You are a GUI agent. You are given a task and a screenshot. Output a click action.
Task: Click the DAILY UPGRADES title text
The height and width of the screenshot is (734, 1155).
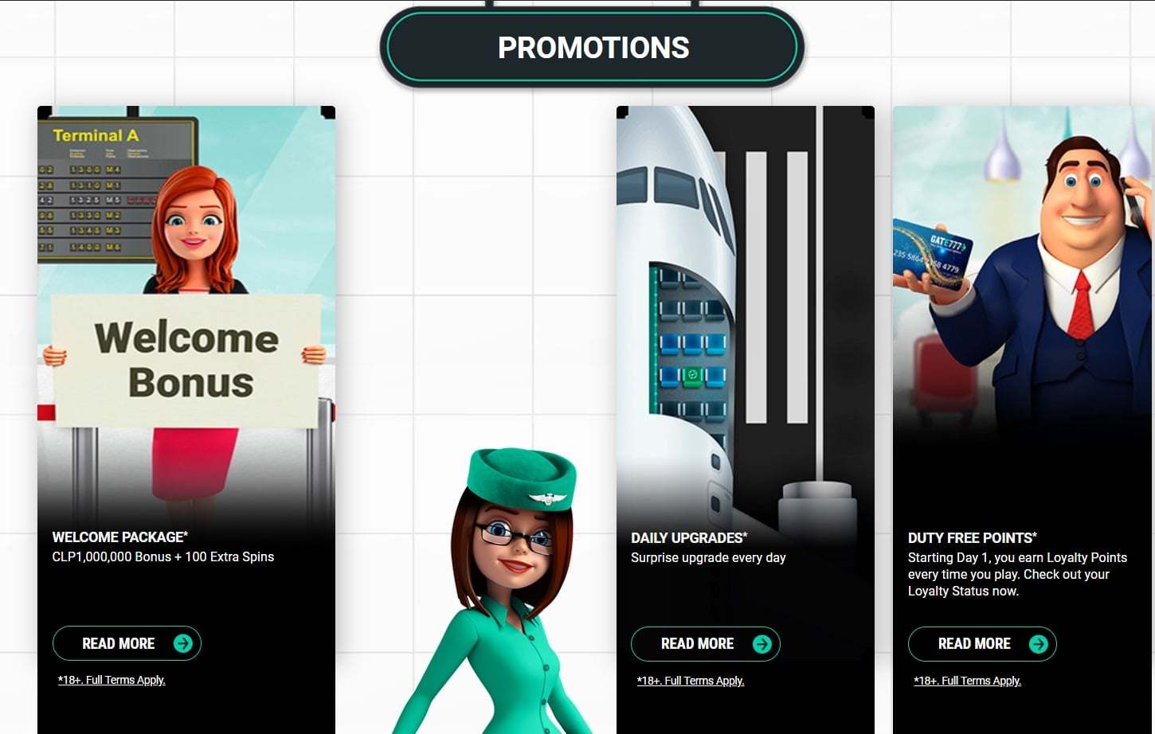coord(689,538)
